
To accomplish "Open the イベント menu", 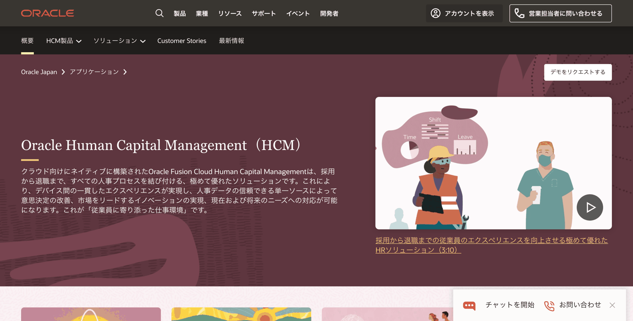I will pos(298,13).
